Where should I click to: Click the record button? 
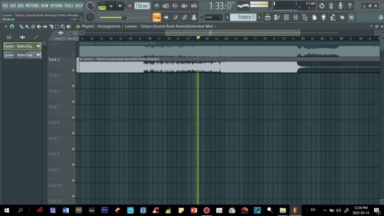pyautogui.click(x=130, y=6)
